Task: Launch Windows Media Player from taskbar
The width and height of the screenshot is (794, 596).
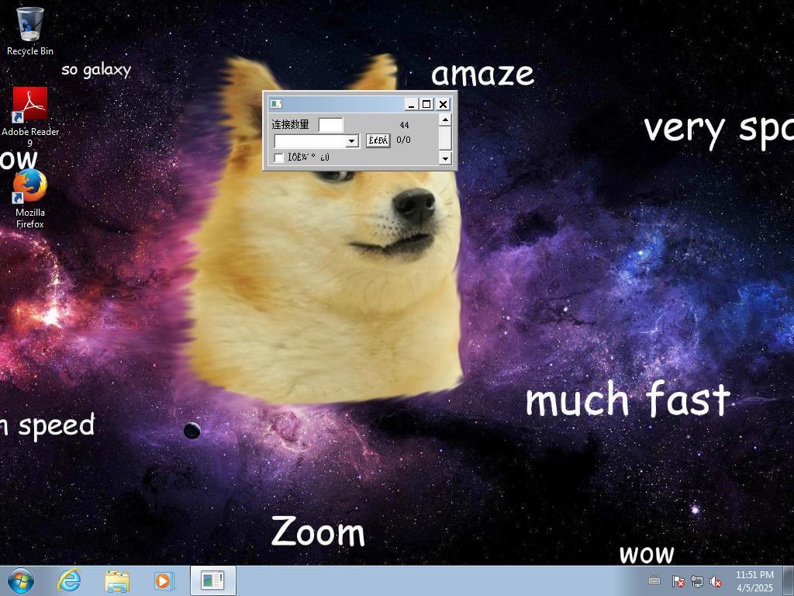Action: [164, 580]
